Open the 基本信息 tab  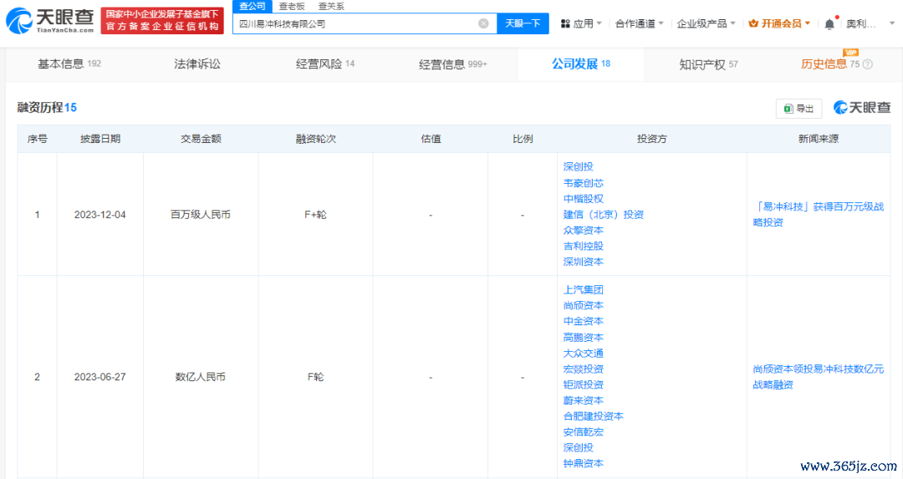(69, 64)
